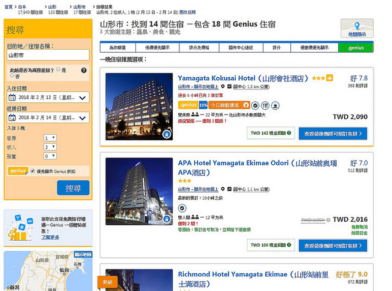This screenshot has height=291, width=392.
Task: Click 了解更多 link in Genius promo
Action: (x=50, y=237)
